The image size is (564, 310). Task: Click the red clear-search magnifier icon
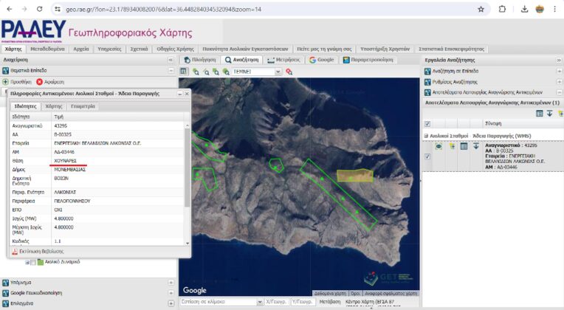point(289,72)
